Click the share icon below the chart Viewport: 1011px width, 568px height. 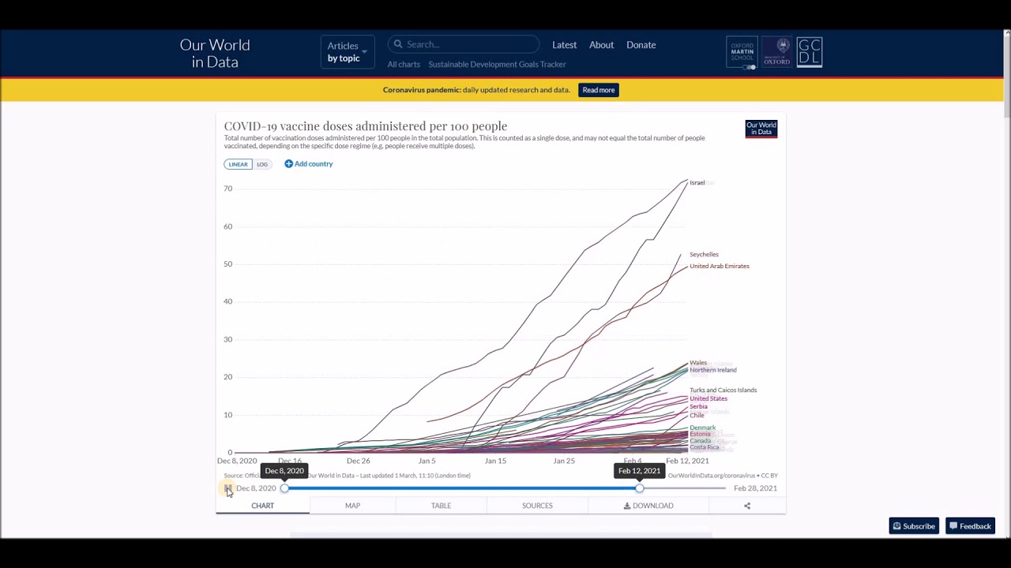click(747, 506)
